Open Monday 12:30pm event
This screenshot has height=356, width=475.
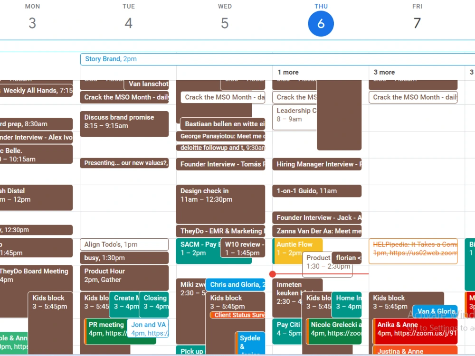point(37,230)
